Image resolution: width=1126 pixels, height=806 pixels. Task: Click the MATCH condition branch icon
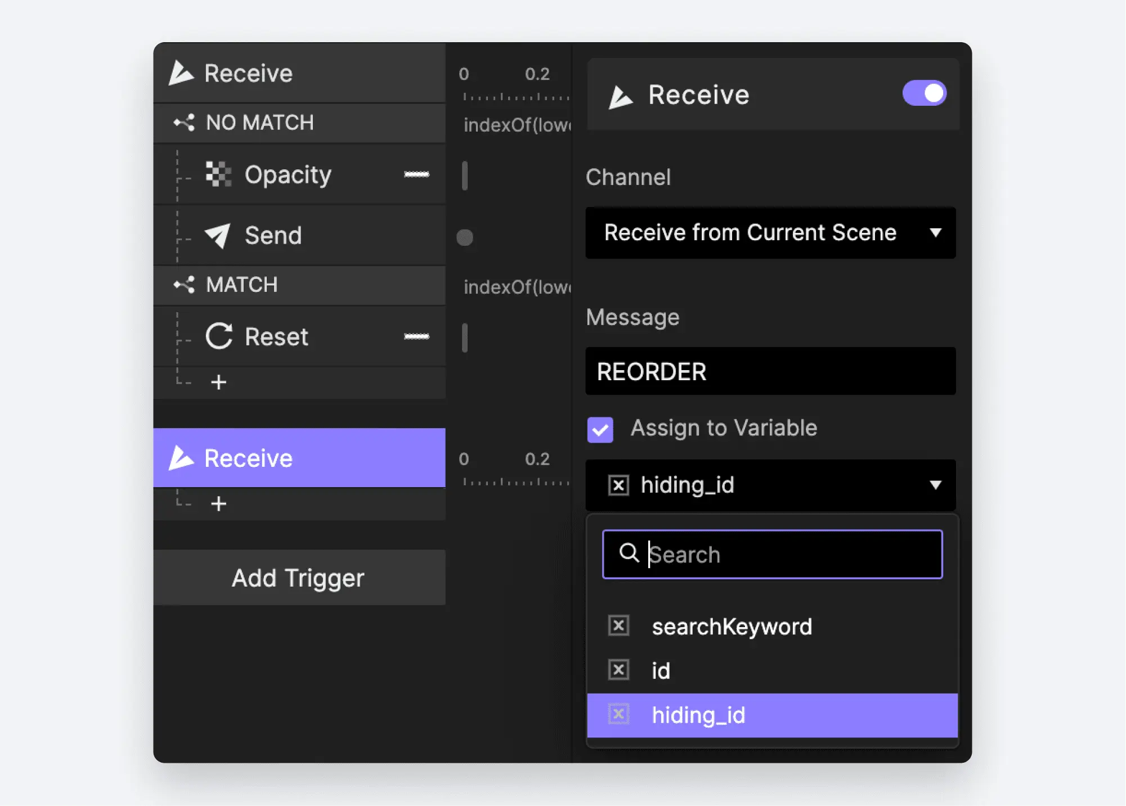click(185, 285)
